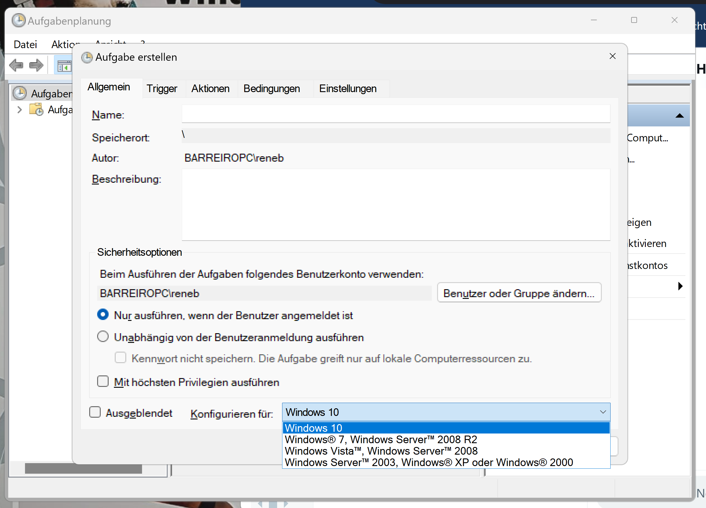Switch to the Trigger tab
The width and height of the screenshot is (706, 508).
point(161,89)
